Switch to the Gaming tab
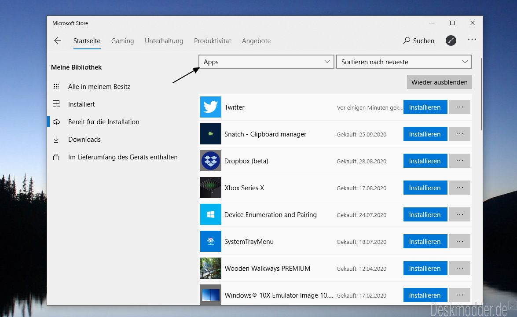The image size is (517, 317). (122, 41)
